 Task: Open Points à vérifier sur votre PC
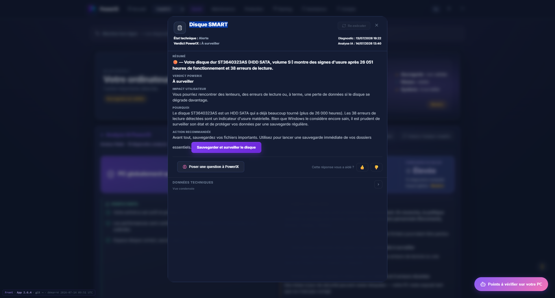tap(511, 284)
